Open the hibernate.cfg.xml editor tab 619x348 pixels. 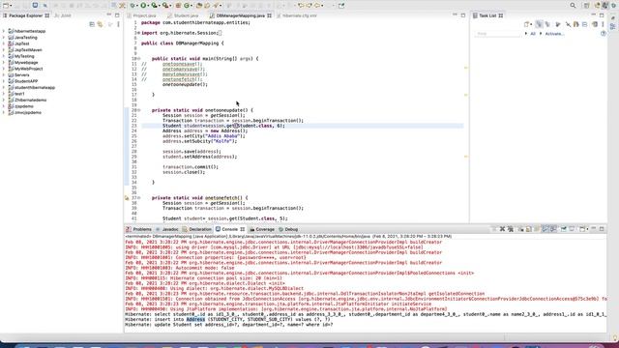297,15
